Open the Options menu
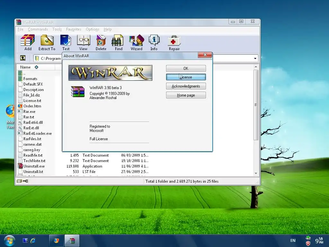The width and height of the screenshot is (329, 247). pos(92,29)
